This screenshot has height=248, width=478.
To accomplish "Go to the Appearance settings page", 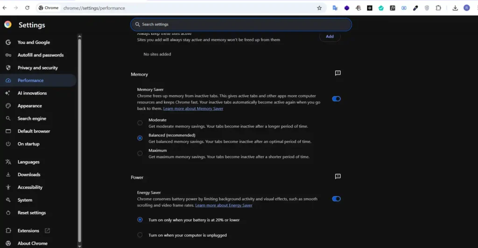I will tap(29, 106).
